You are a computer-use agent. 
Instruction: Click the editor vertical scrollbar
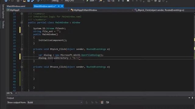(194, 52)
